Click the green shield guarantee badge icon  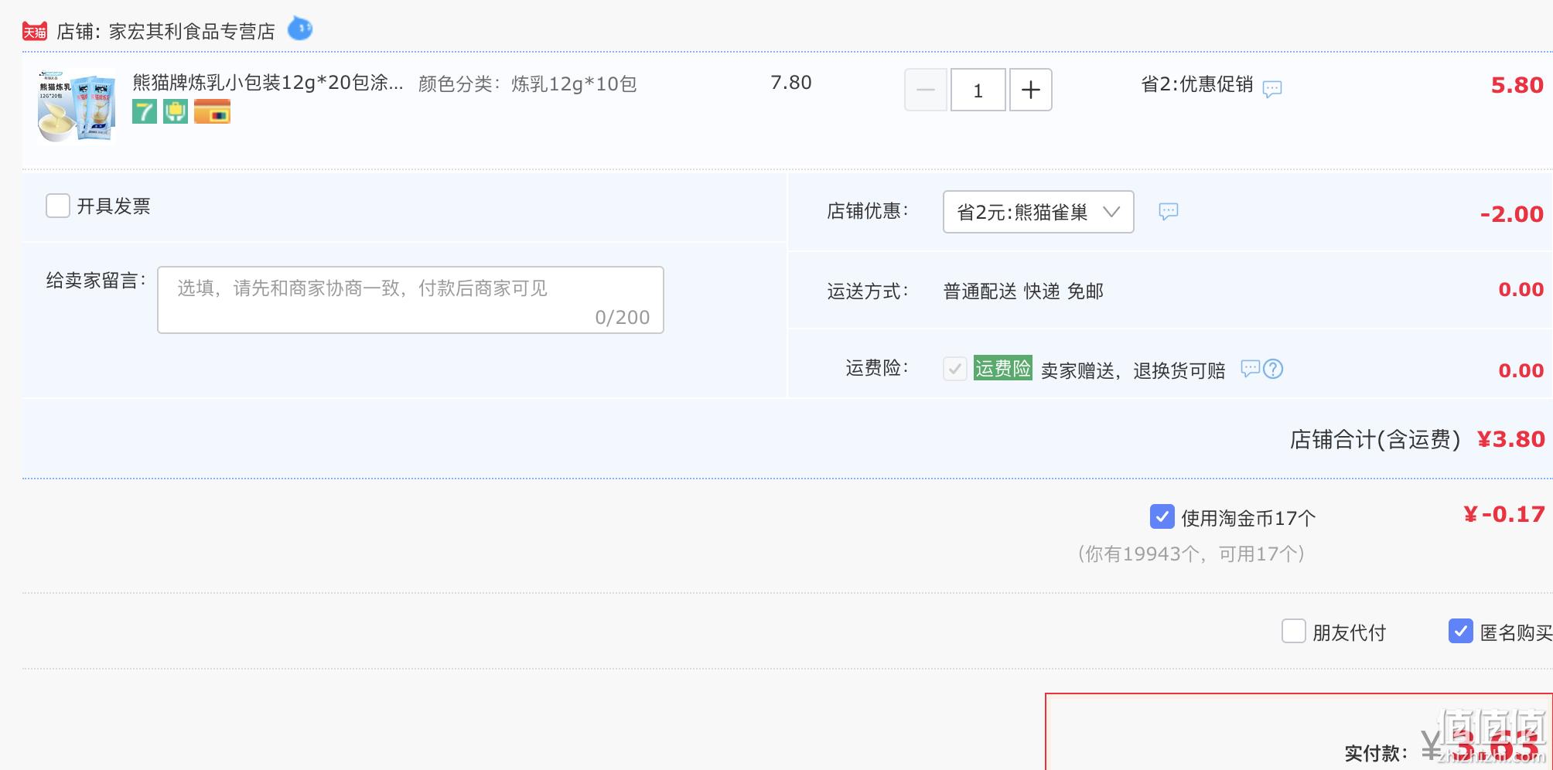coord(176,112)
